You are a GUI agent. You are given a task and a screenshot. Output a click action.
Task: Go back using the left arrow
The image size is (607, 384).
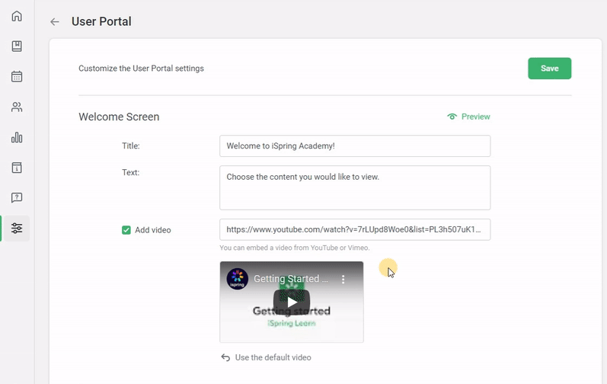click(x=55, y=22)
